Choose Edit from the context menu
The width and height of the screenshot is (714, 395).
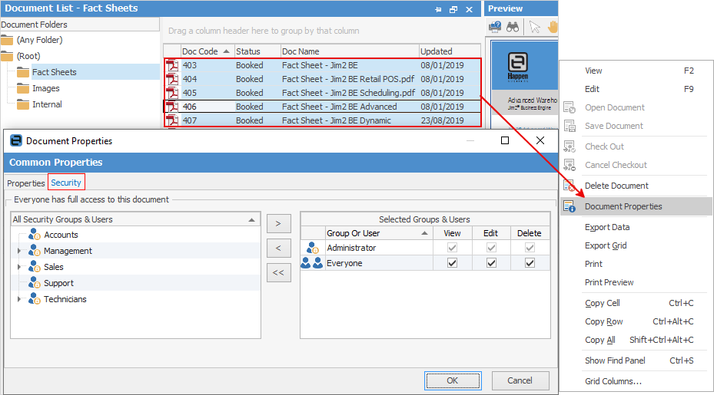pyautogui.click(x=592, y=89)
